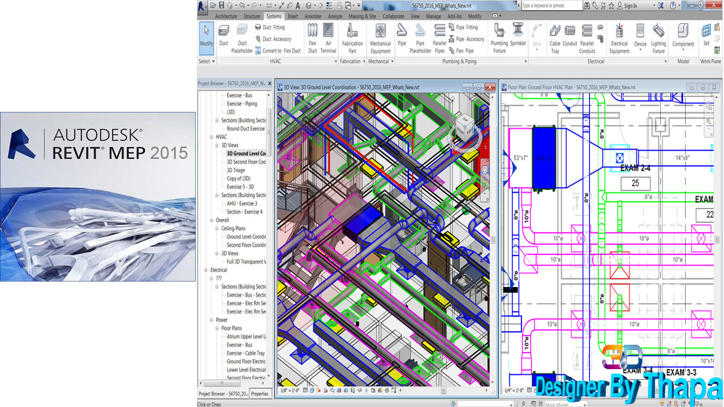Collapse the HVAC node in Project Browser
This screenshot has width=724, height=407.
tap(212, 137)
